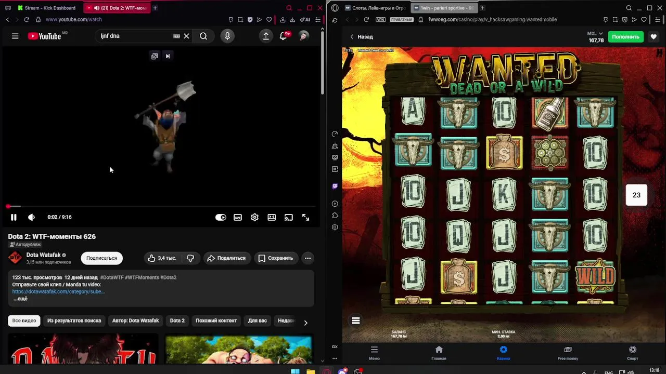Screen dimensions: 666x374
Task: Pause the YouTube video
Action: coord(14,217)
